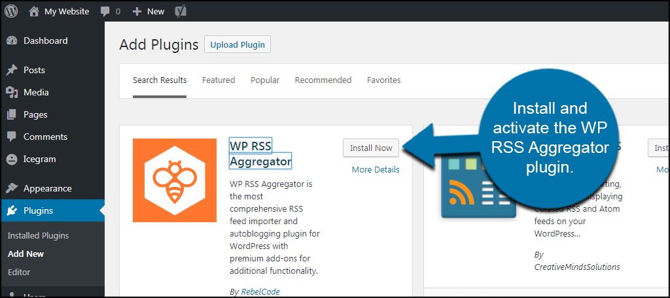The height and width of the screenshot is (298, 670).
Task: Open the Icegram menu item
Action: tap(40, 159)
